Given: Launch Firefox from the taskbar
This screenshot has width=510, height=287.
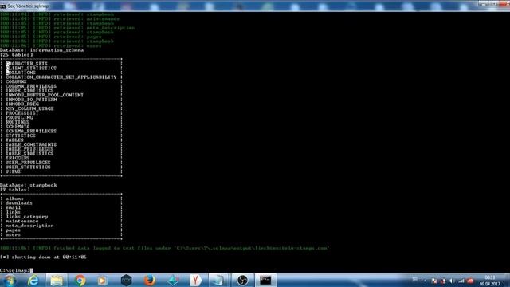Looking at the screenshot, I should 149,280.
